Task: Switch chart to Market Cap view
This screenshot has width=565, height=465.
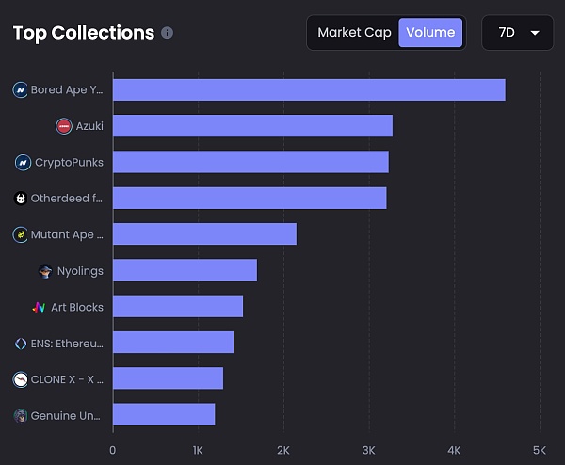Action: (x=352, y=33)
